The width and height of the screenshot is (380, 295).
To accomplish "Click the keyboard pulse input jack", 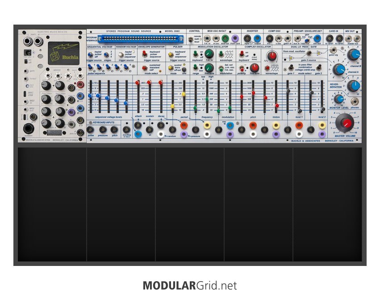I will 90,130.
